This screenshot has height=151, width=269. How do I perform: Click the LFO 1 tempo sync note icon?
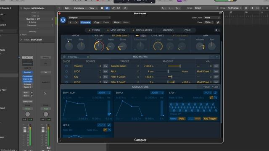pyautogui.click(x=215, y=93)
